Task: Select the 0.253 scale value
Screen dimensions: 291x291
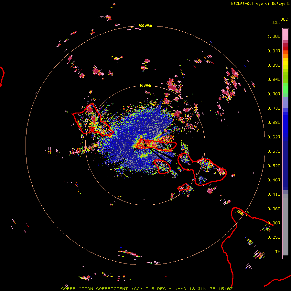Action: tap(274, 237)
